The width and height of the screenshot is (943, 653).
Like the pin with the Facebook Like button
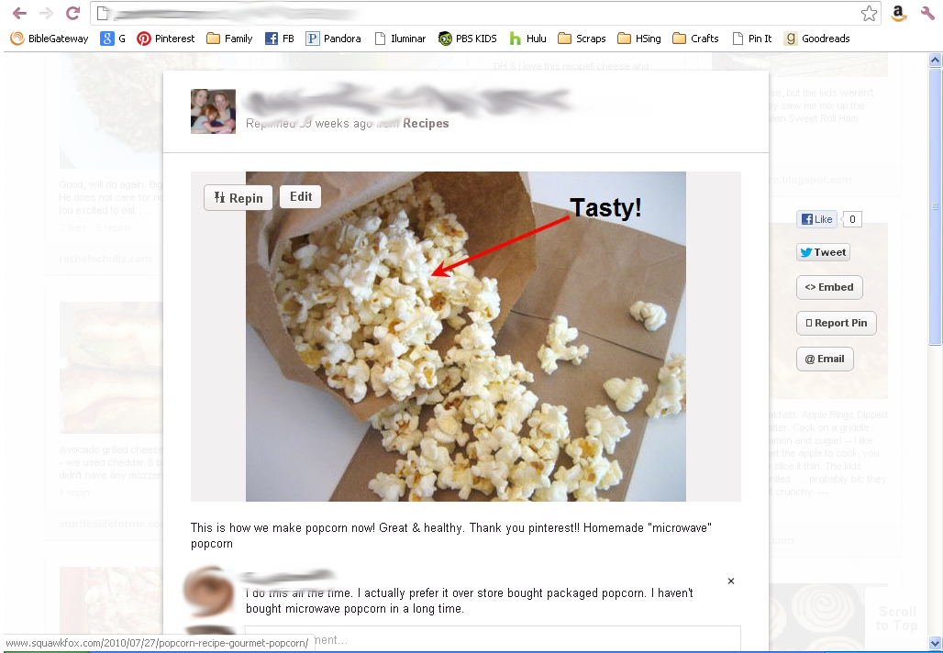pyautogui.click(x=816, y=219)
